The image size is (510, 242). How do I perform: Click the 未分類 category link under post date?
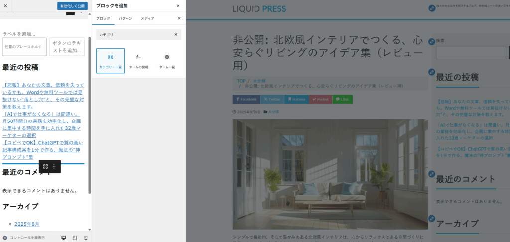[x=273, y=112]
